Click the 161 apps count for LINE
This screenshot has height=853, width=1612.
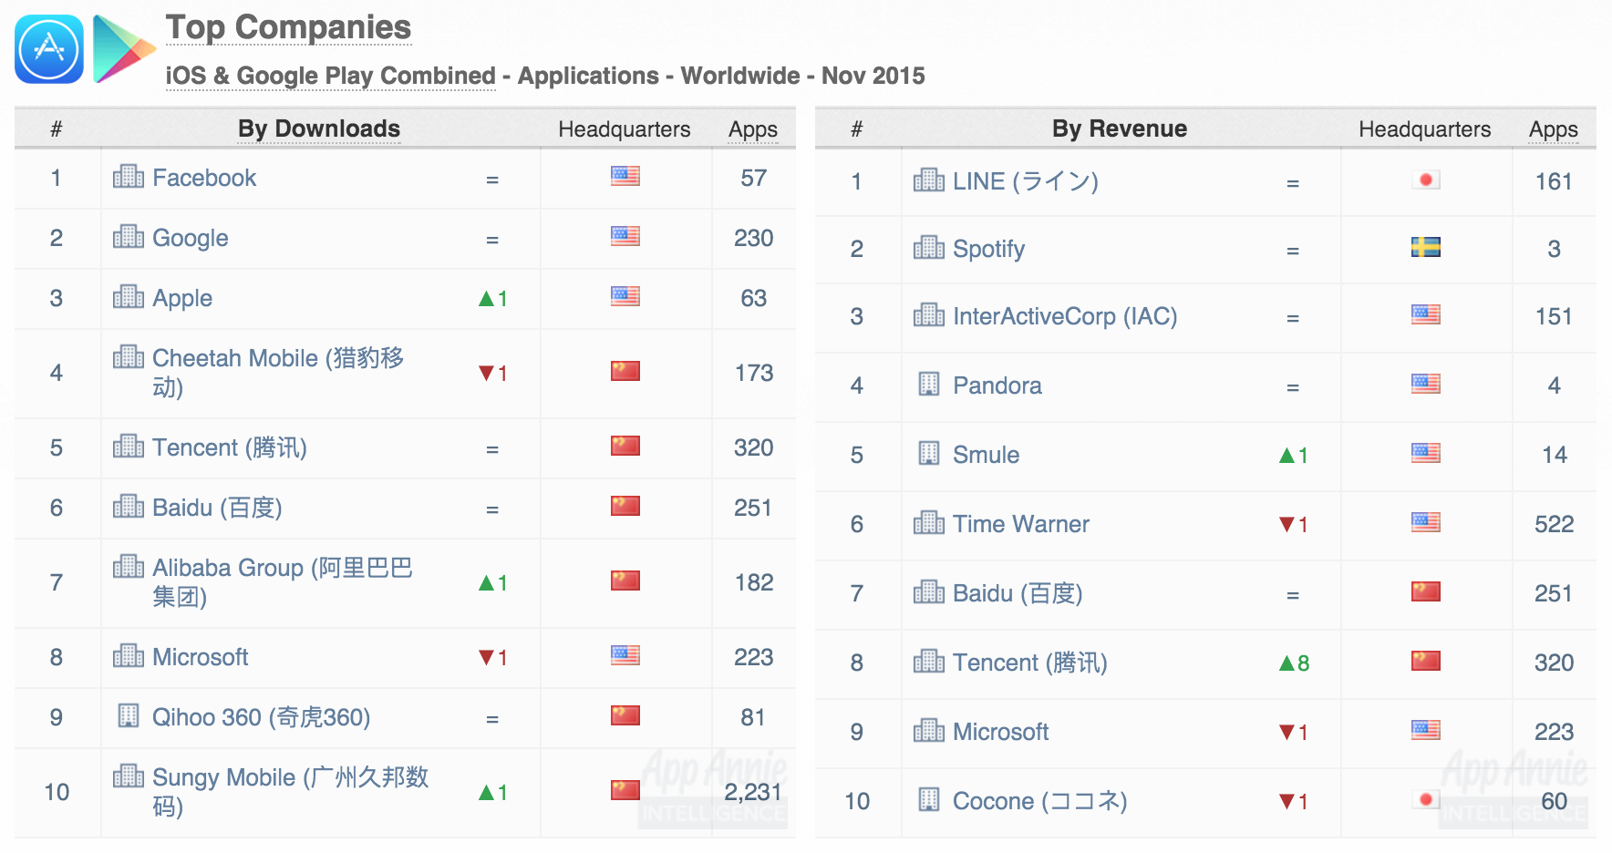pos(1554,181)
